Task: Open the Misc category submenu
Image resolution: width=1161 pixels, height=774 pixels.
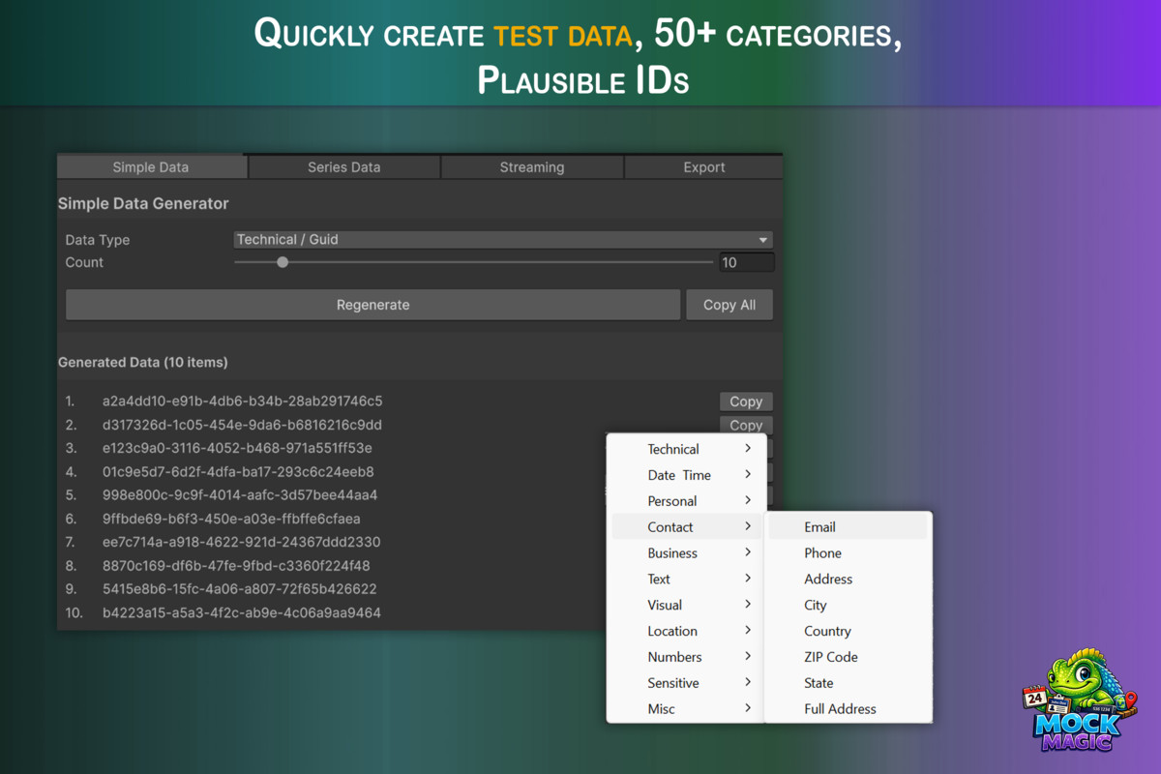Action: (x=687, y=709)
